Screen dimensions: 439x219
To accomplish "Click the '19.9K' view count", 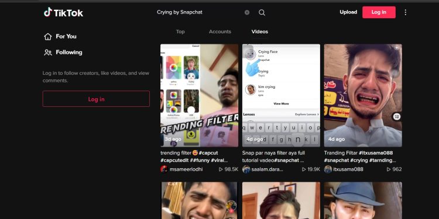I will pos(314,169).
